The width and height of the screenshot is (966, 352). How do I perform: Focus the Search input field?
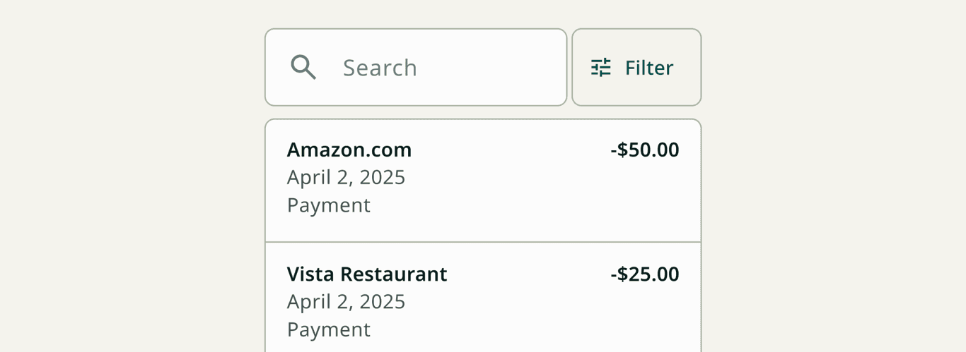pos(416,67)
